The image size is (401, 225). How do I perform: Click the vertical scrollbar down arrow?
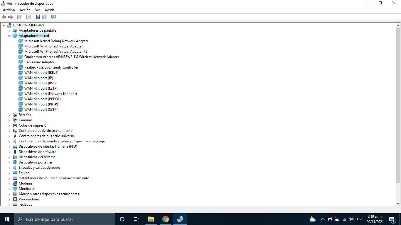point(398,203)
